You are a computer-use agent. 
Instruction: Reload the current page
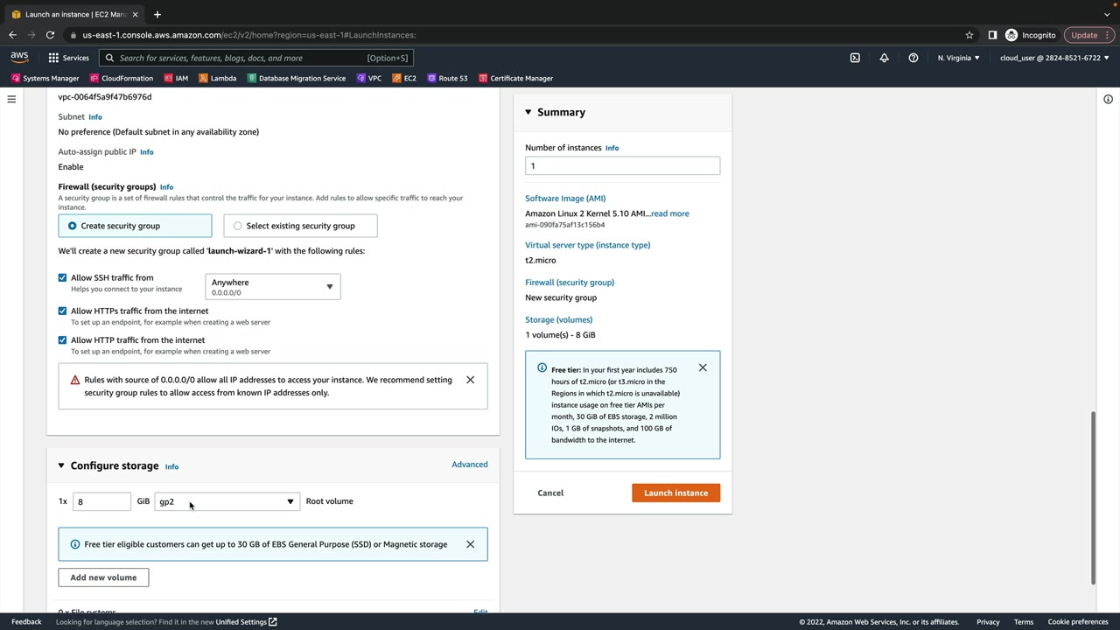point(50,35)
